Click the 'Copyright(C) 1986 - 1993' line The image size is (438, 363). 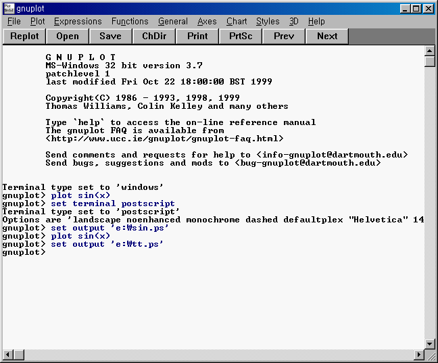(143, 98)
